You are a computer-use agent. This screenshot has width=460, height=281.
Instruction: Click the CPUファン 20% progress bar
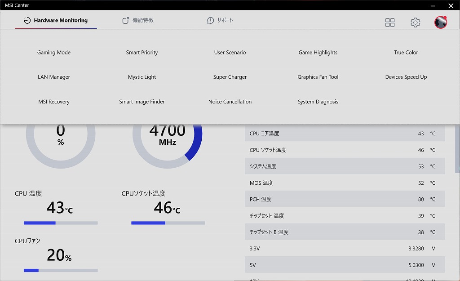click(x=61, y=270)
